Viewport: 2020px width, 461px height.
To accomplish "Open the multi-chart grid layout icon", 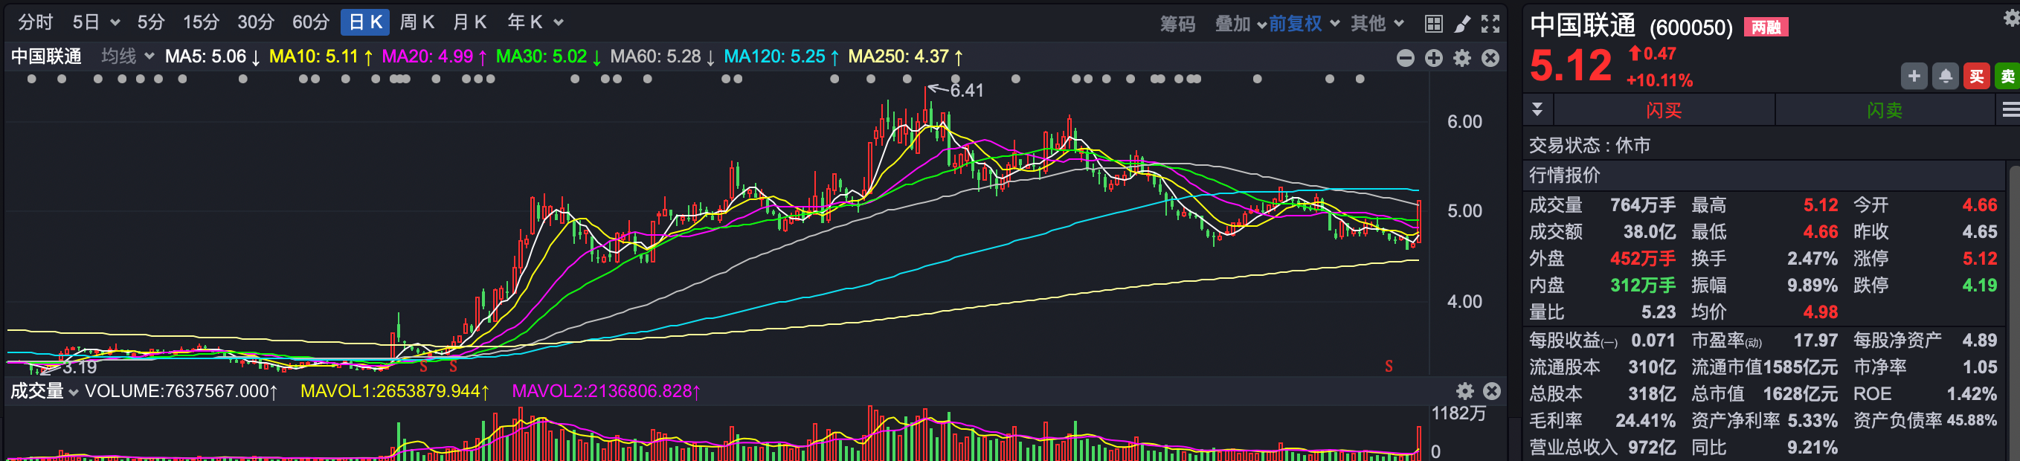I will [x=1433, y=24].
